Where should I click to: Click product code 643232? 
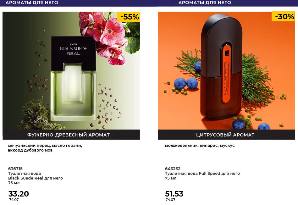point(173,169)
